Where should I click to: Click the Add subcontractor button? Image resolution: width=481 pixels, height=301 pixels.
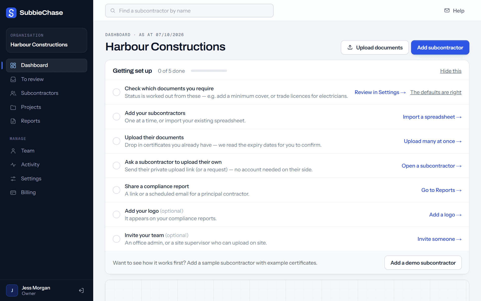tap(440, 47)
